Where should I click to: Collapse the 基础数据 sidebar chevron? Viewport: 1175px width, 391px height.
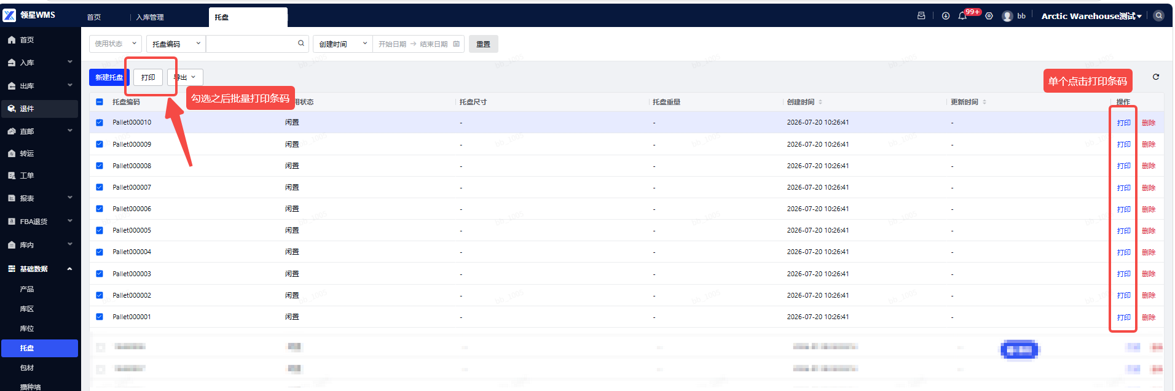[x=69, y=269]
